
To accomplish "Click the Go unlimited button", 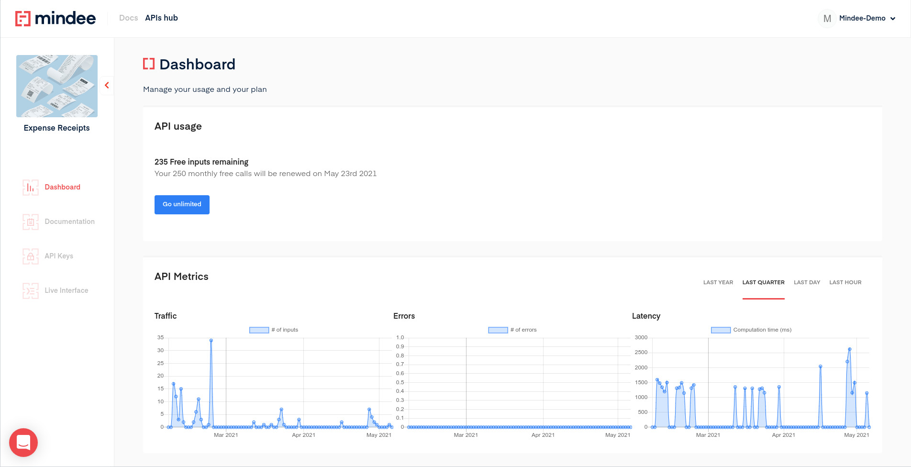I will (x=182, y=204).
